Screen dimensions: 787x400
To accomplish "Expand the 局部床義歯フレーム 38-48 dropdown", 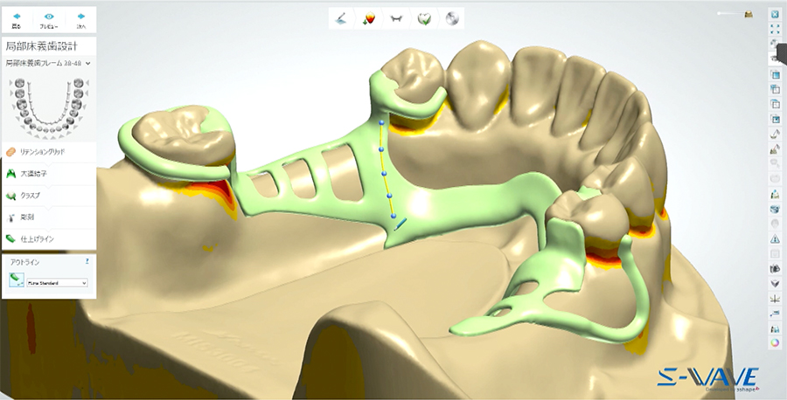I will 49,63.
